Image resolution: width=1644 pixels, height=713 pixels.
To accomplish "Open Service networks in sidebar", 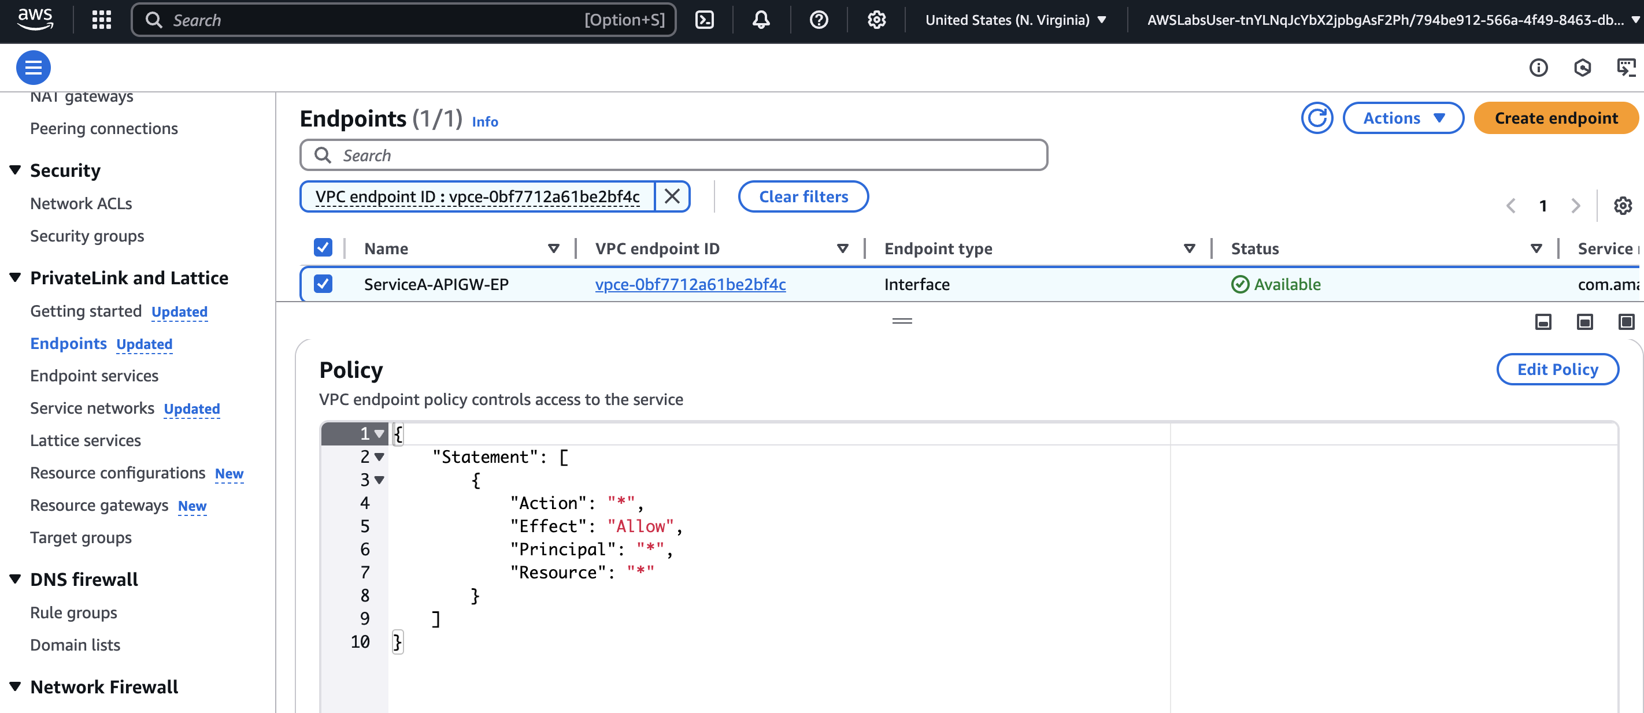I will click(92, 408).
